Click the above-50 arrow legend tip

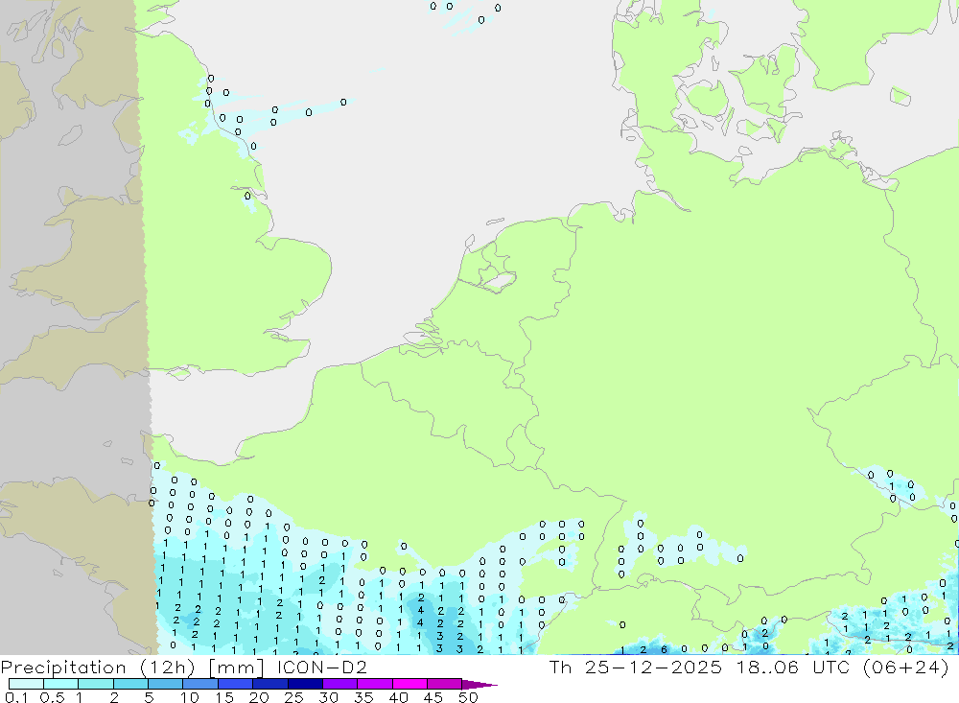point(479,685)
